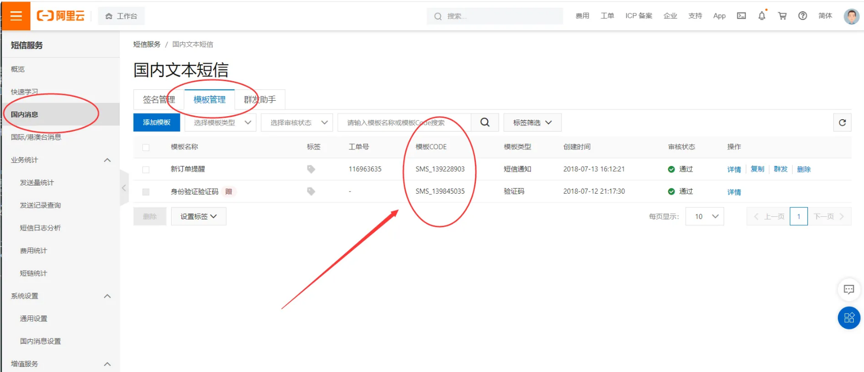Click the 添加模板 button
This screenshot has width=864, height=372.
click(157, 122)
